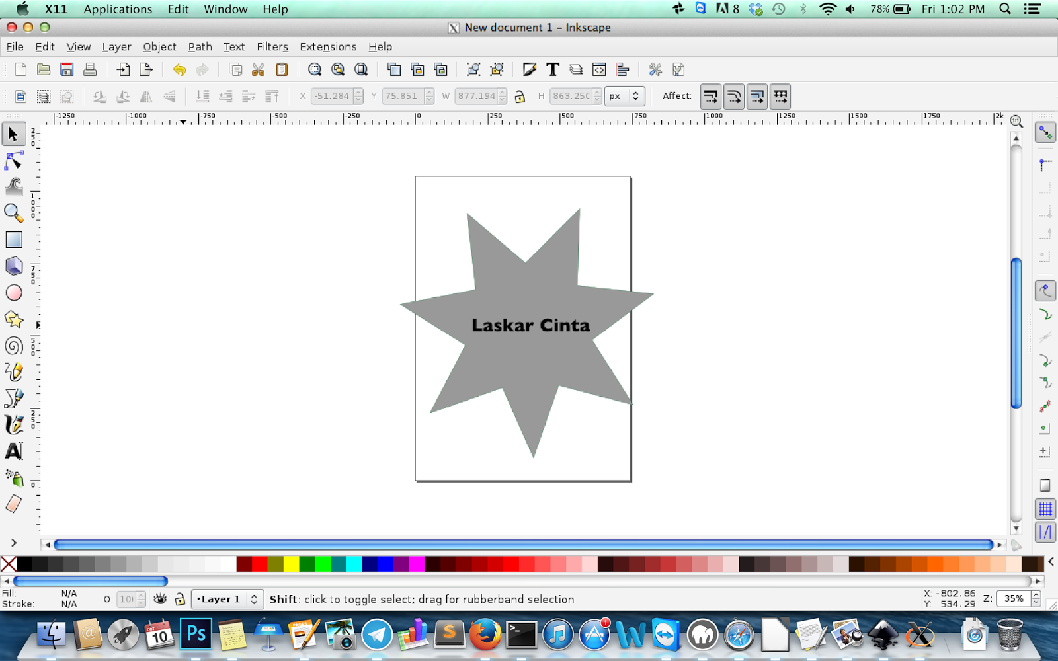Image resolution: width=1058 pixels, height=661 pixels.
Task: Toggle snap to grids button
Action: coord(1045,509)
